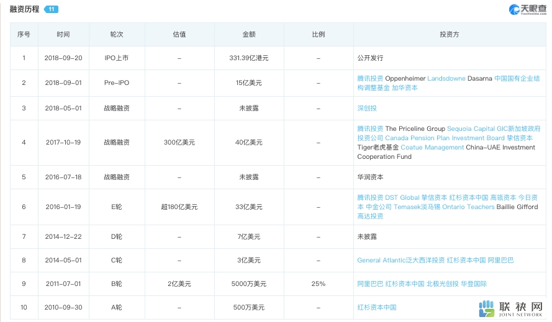The width and height of the screenshot is (552, 322).
Task: Select the 公开发行 investor text
Action: (370, 58)
